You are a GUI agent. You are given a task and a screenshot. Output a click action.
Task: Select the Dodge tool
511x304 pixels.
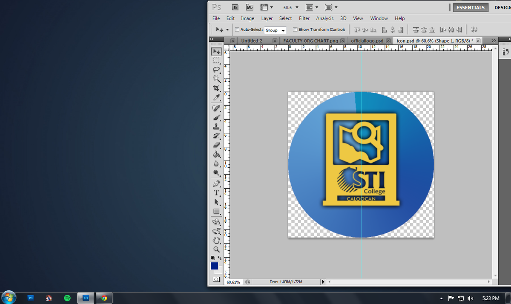click(217, 173)
